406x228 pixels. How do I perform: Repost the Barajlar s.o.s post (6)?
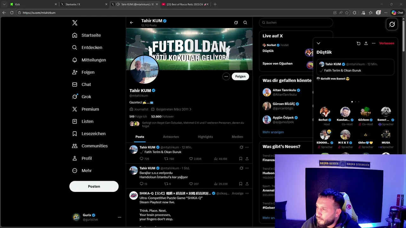point(167,184)
